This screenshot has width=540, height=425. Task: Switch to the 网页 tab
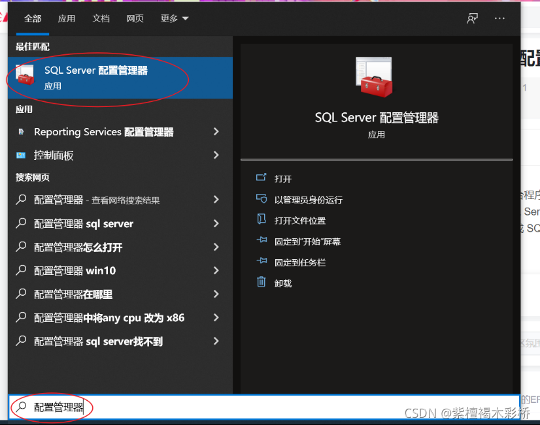point(135,18)
